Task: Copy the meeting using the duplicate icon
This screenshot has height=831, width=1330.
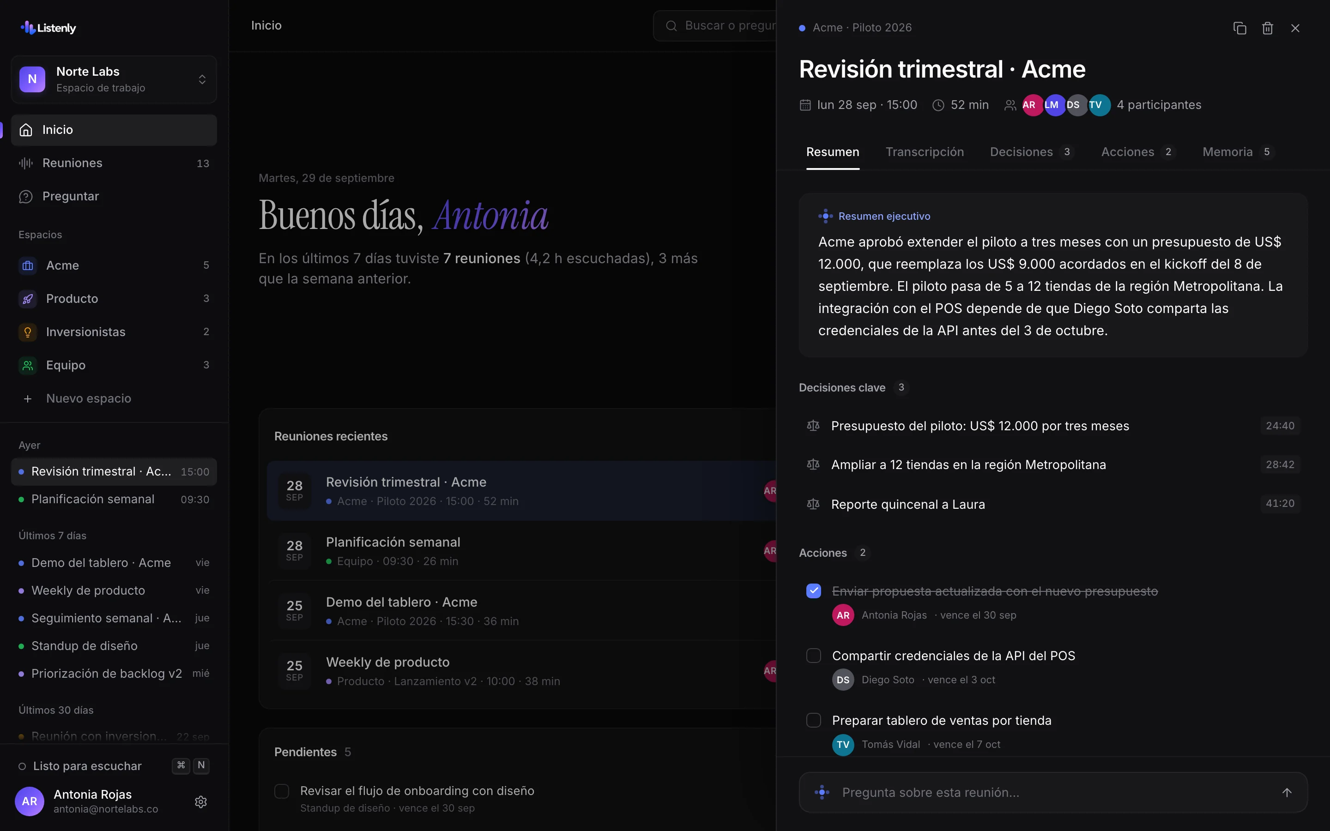Action: pos(1239,28)
